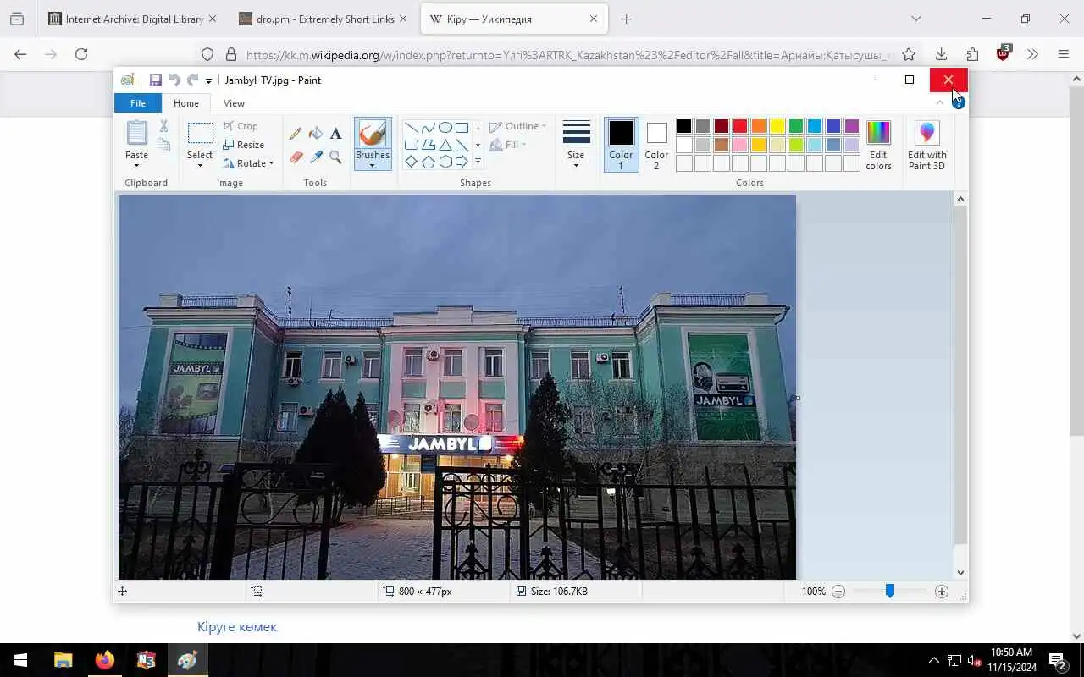Click zoom out minus button in Paint status bar
This screenshot has width=1084, height=677.
[x=838, y=592]
